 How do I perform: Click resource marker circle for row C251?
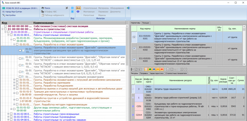coord(133,106)
